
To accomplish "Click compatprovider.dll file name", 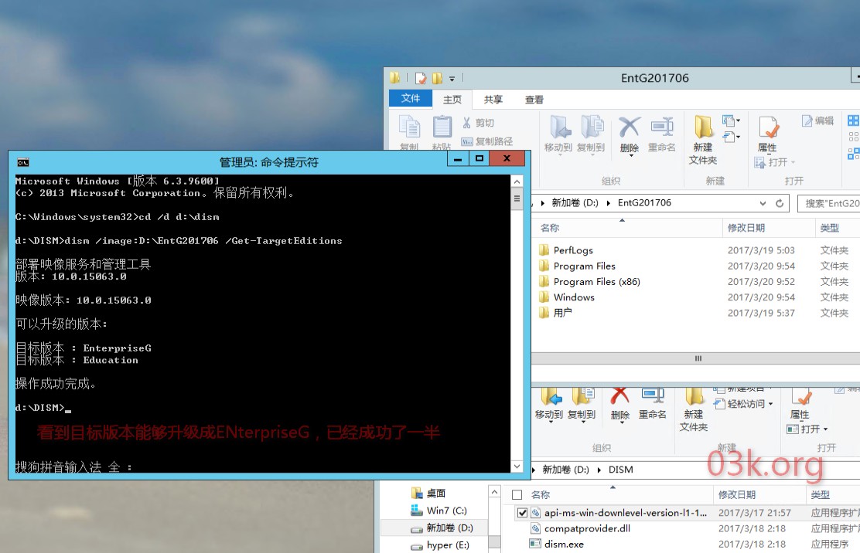I will point(587,528).
